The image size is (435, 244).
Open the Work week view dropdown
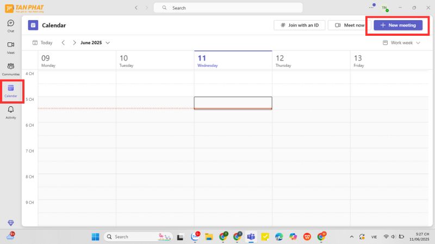401,43
